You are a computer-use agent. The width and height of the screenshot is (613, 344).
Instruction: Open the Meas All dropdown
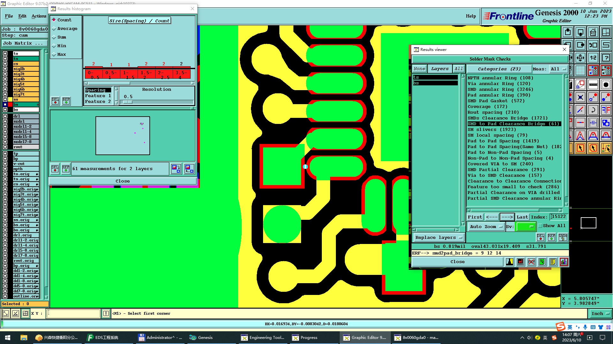tap(558, 69)
